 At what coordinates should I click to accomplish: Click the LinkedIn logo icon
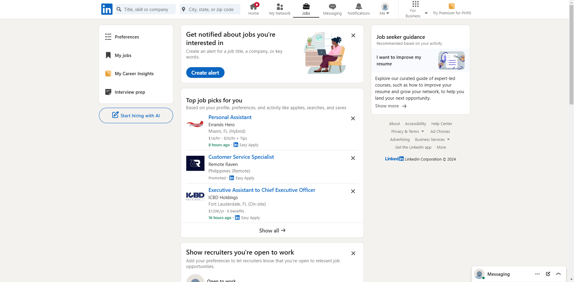coord(107,9)
